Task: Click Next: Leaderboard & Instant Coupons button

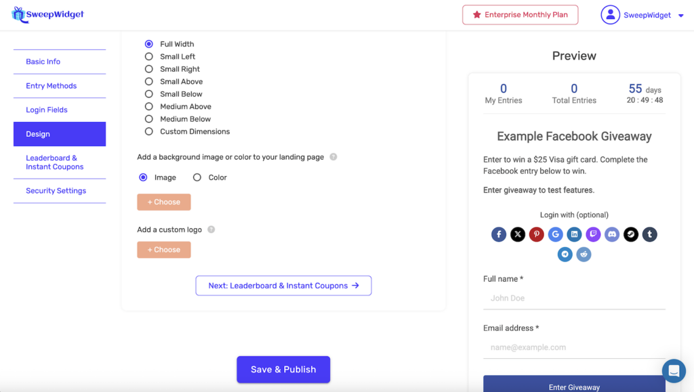Action: (x=283, y=286)
